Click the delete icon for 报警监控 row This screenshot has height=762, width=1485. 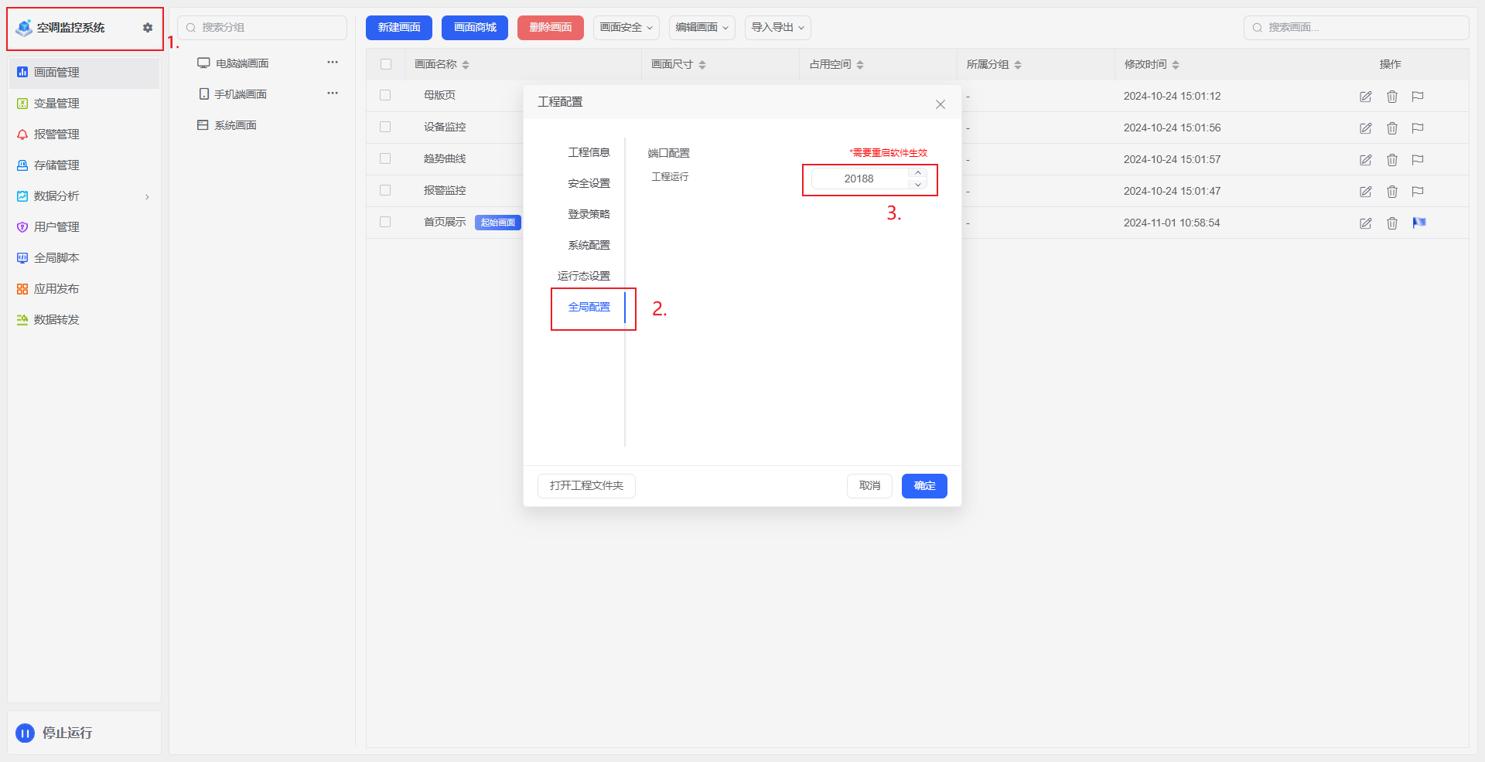tap(1392, 192)
